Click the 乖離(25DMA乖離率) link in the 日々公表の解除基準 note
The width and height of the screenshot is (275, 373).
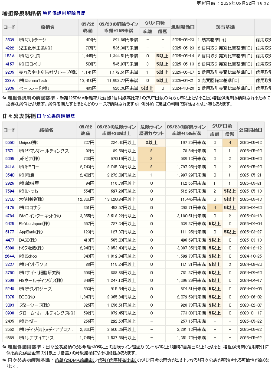click(75, 360)
